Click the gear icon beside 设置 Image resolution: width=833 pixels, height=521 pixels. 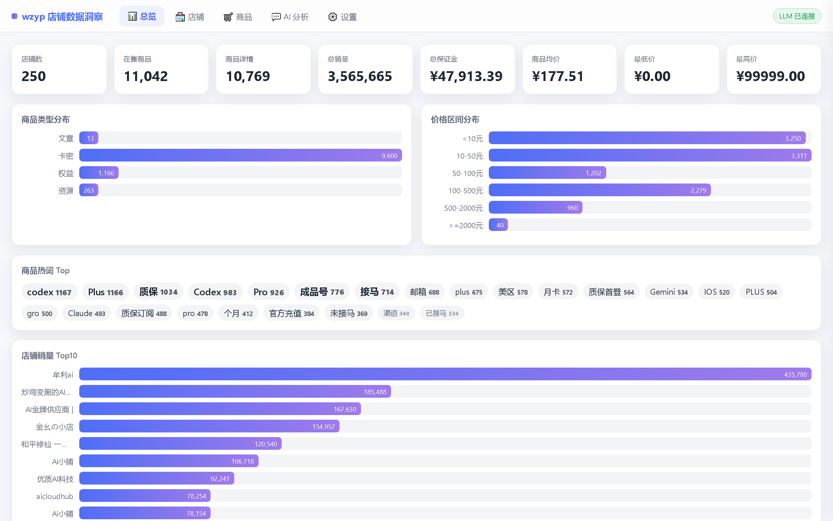pyautogui.click(x=333, y=17)
